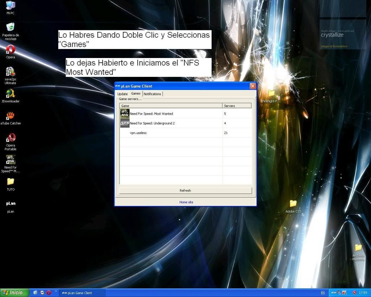The height and width of the screenshot is (297, 371).
Task: Click server count 4 for Underground 2
Action: [x=225, y=123]
